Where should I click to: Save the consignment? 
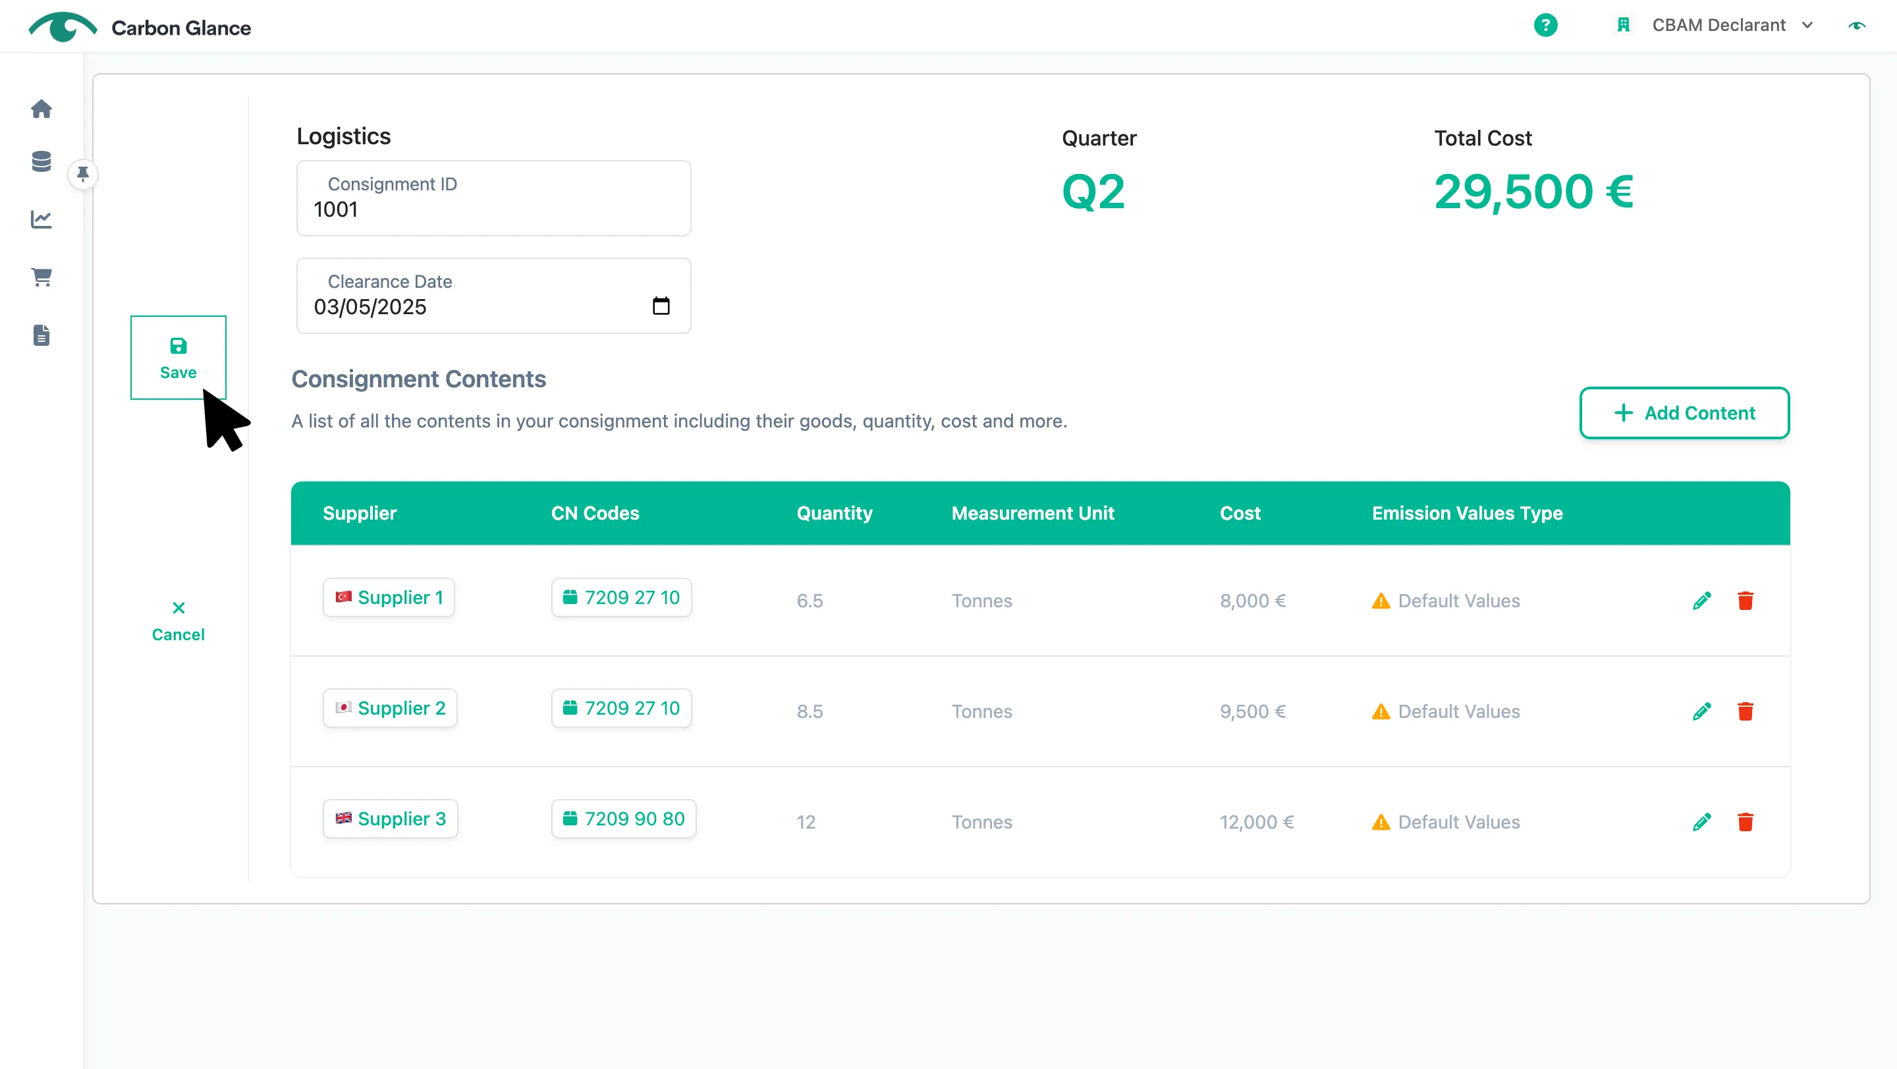coord(179,358)
